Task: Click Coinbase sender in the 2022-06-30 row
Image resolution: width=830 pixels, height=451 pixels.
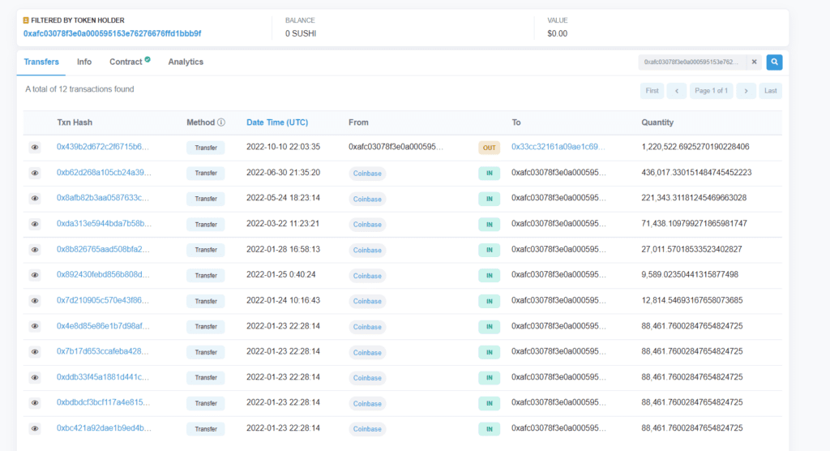Action: (x=367, y=174)
